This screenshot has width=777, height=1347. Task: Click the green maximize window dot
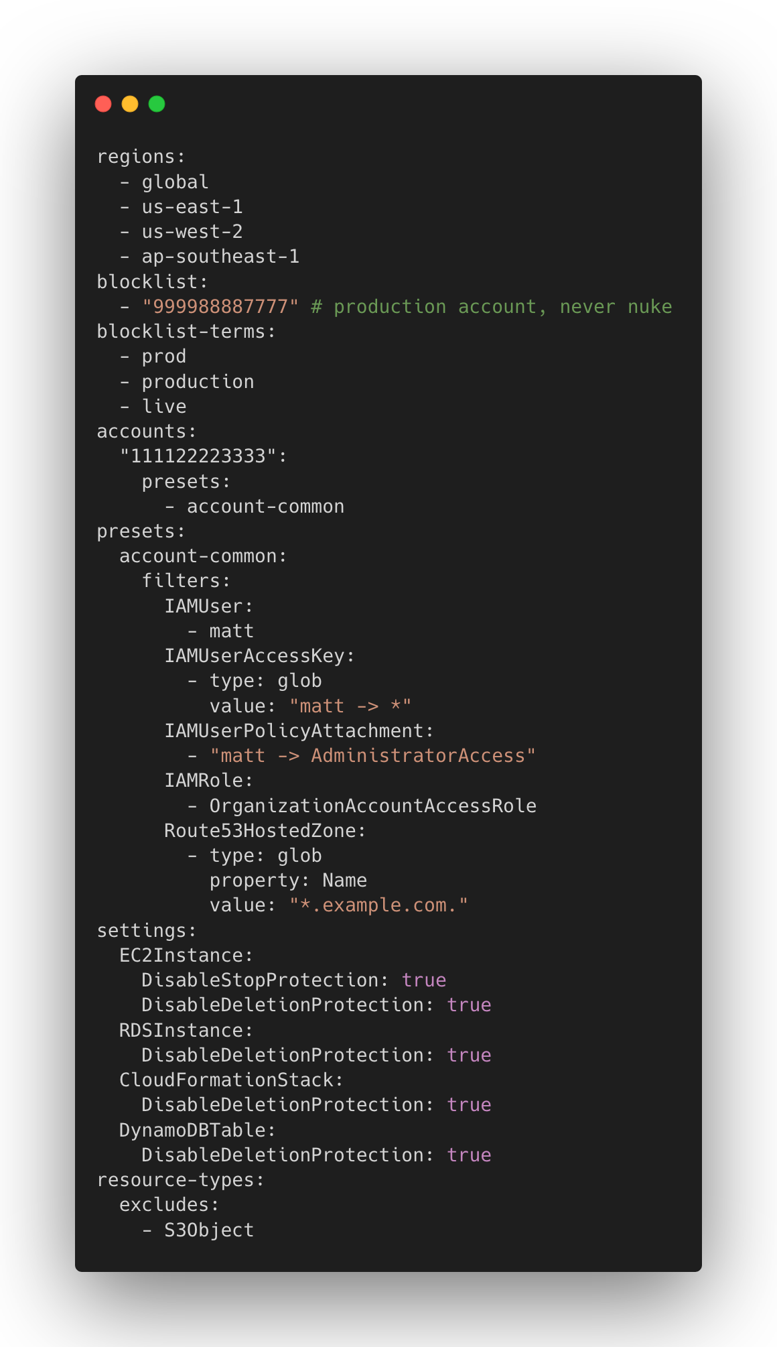click(157, 104)
